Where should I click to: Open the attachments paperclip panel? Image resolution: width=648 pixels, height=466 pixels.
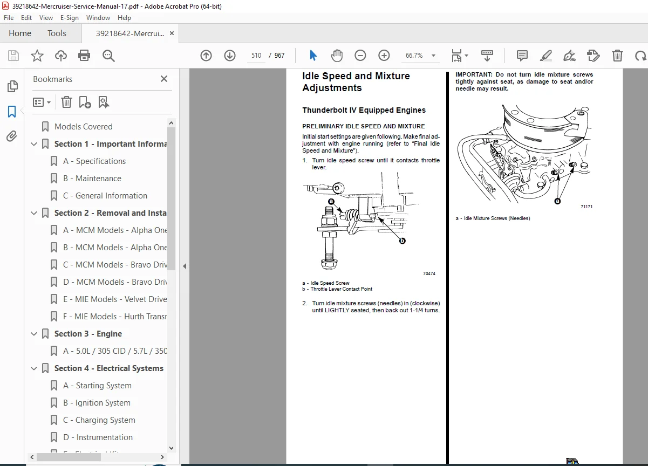12,136
